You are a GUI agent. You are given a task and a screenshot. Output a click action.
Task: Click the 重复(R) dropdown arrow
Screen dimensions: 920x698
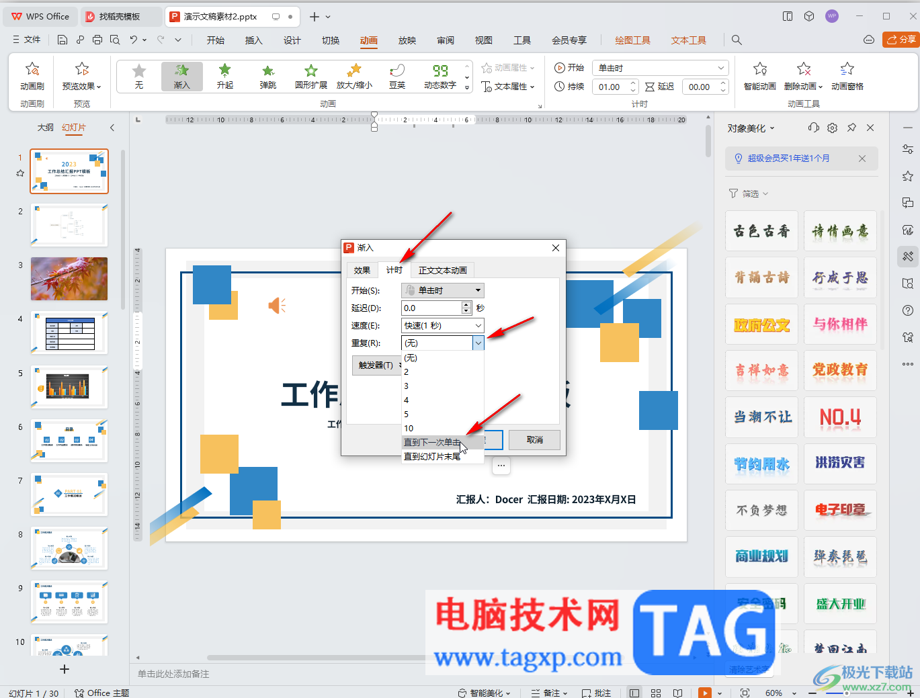[478, 343]
